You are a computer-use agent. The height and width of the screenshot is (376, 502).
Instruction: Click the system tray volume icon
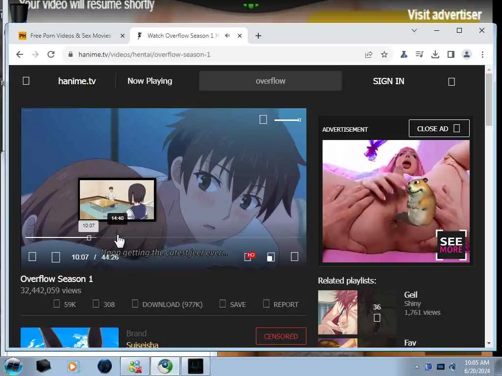pos(452,367)
